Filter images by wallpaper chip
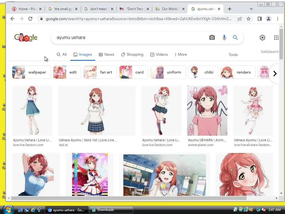The width and height of the screenshot is (285, 214). pos(31,72)
